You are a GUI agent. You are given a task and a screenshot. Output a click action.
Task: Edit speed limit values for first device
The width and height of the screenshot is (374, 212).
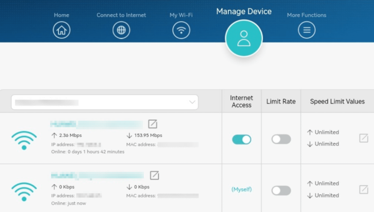point(363,138)
